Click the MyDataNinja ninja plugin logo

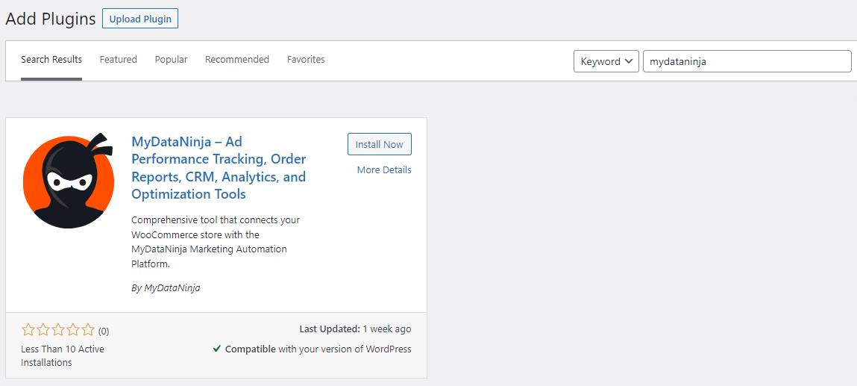(69, 181)
